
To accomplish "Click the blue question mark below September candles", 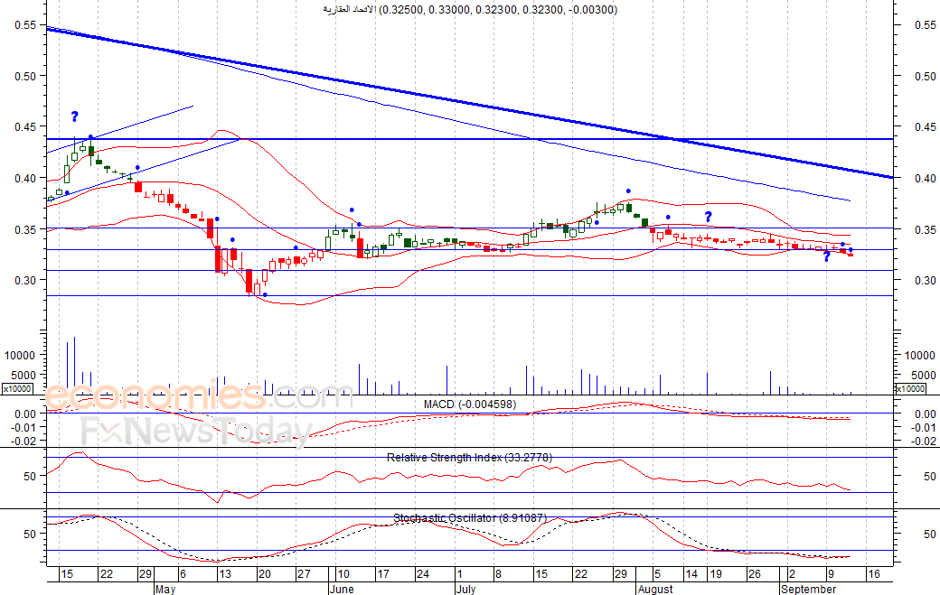I will pyautogui.click(x=827, y=256).
